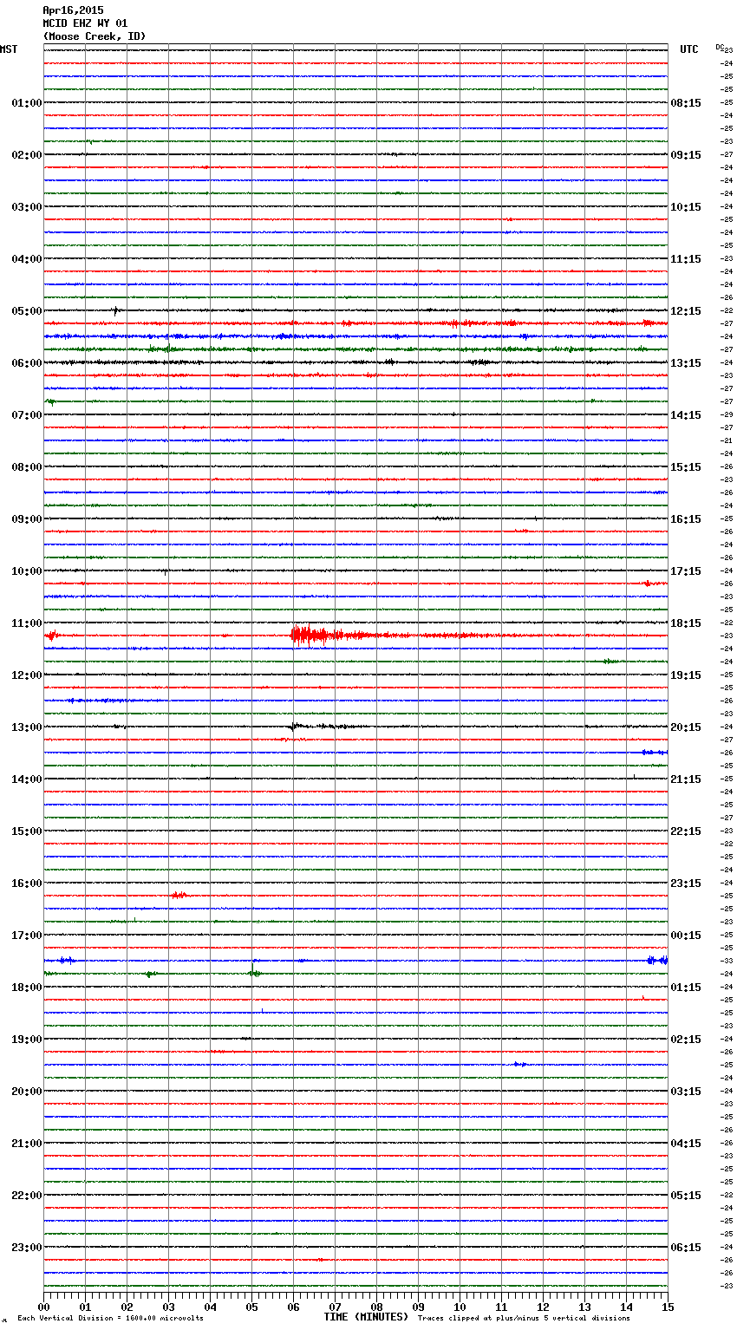Screen dimensions: 737x1330
Task: Click the "01:15" UTC time label
Action: 686,988
